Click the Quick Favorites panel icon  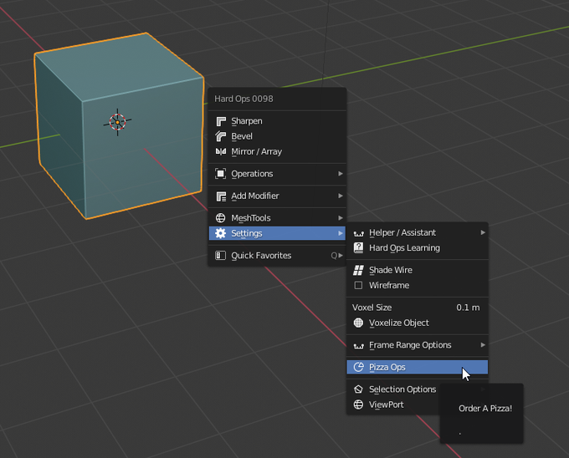(x=221, y=256)
